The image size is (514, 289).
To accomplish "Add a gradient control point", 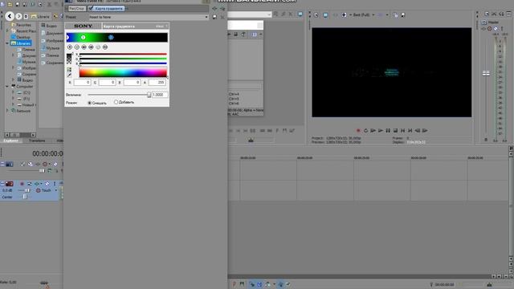I will pyautogui.click(x=70, y=47).
